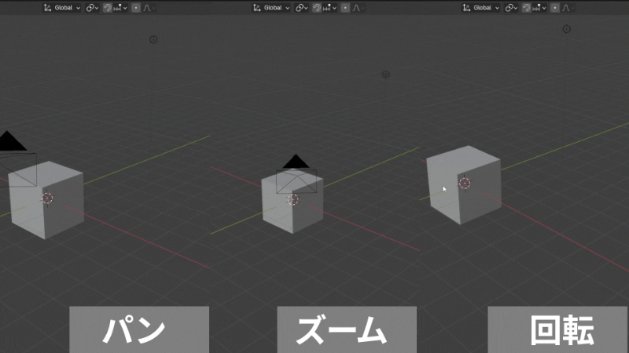Toggle snap magnet in ズーム viewport header
Screen dimensions: 629x353
(x=317, y=8)
